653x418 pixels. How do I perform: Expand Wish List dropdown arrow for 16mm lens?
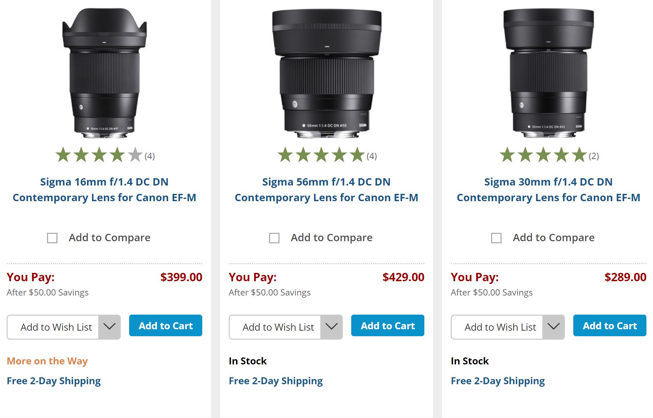tap(109, 327)
